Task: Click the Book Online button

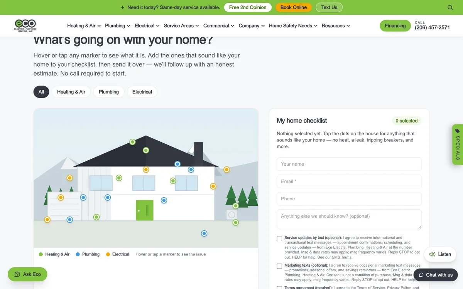Action: click(294, 7)
